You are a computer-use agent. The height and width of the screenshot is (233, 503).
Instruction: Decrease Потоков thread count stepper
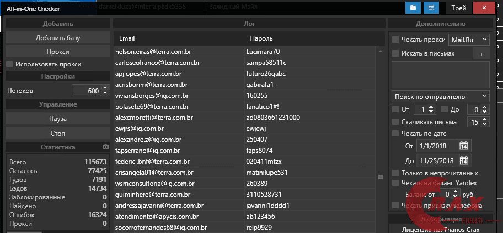coord(105,93)
